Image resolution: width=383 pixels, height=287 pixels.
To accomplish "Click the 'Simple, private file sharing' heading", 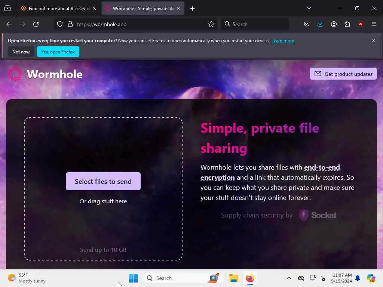I will click(260, 138).
